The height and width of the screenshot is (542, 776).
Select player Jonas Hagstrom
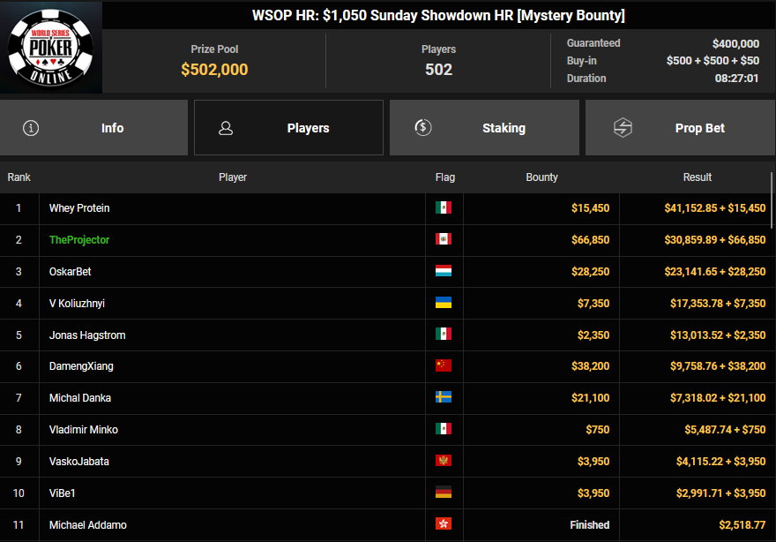click(x=87, y=335)
